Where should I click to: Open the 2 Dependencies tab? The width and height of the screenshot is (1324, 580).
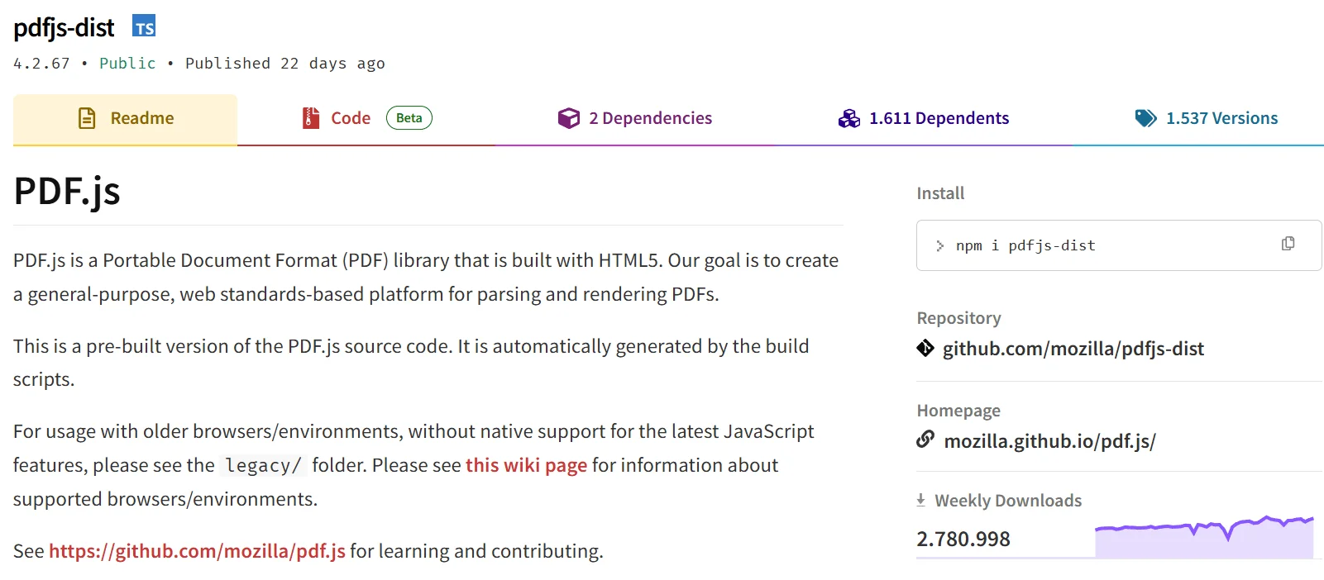(635, 119)
